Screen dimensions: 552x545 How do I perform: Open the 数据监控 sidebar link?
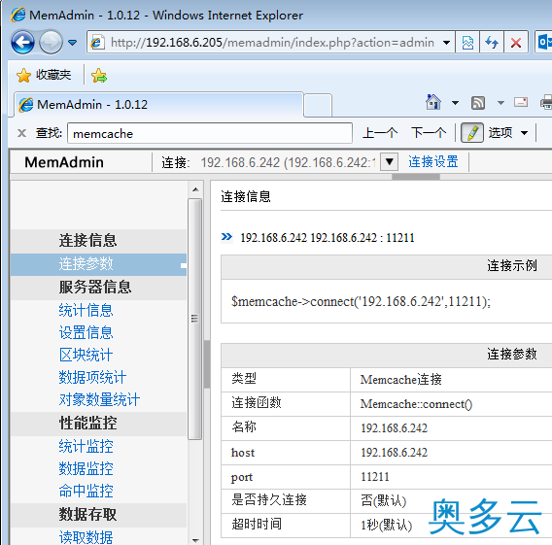(86, 468)
